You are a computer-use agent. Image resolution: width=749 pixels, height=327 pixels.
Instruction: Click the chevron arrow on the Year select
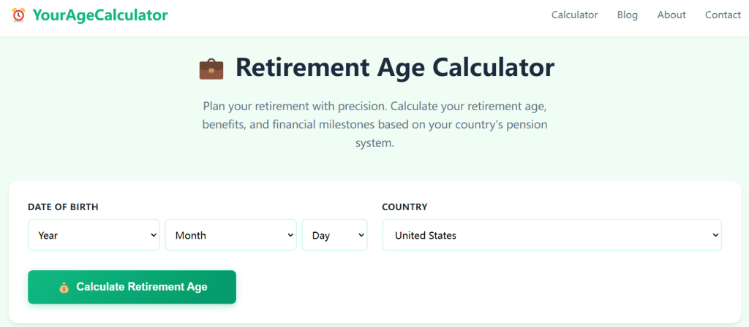154,235
